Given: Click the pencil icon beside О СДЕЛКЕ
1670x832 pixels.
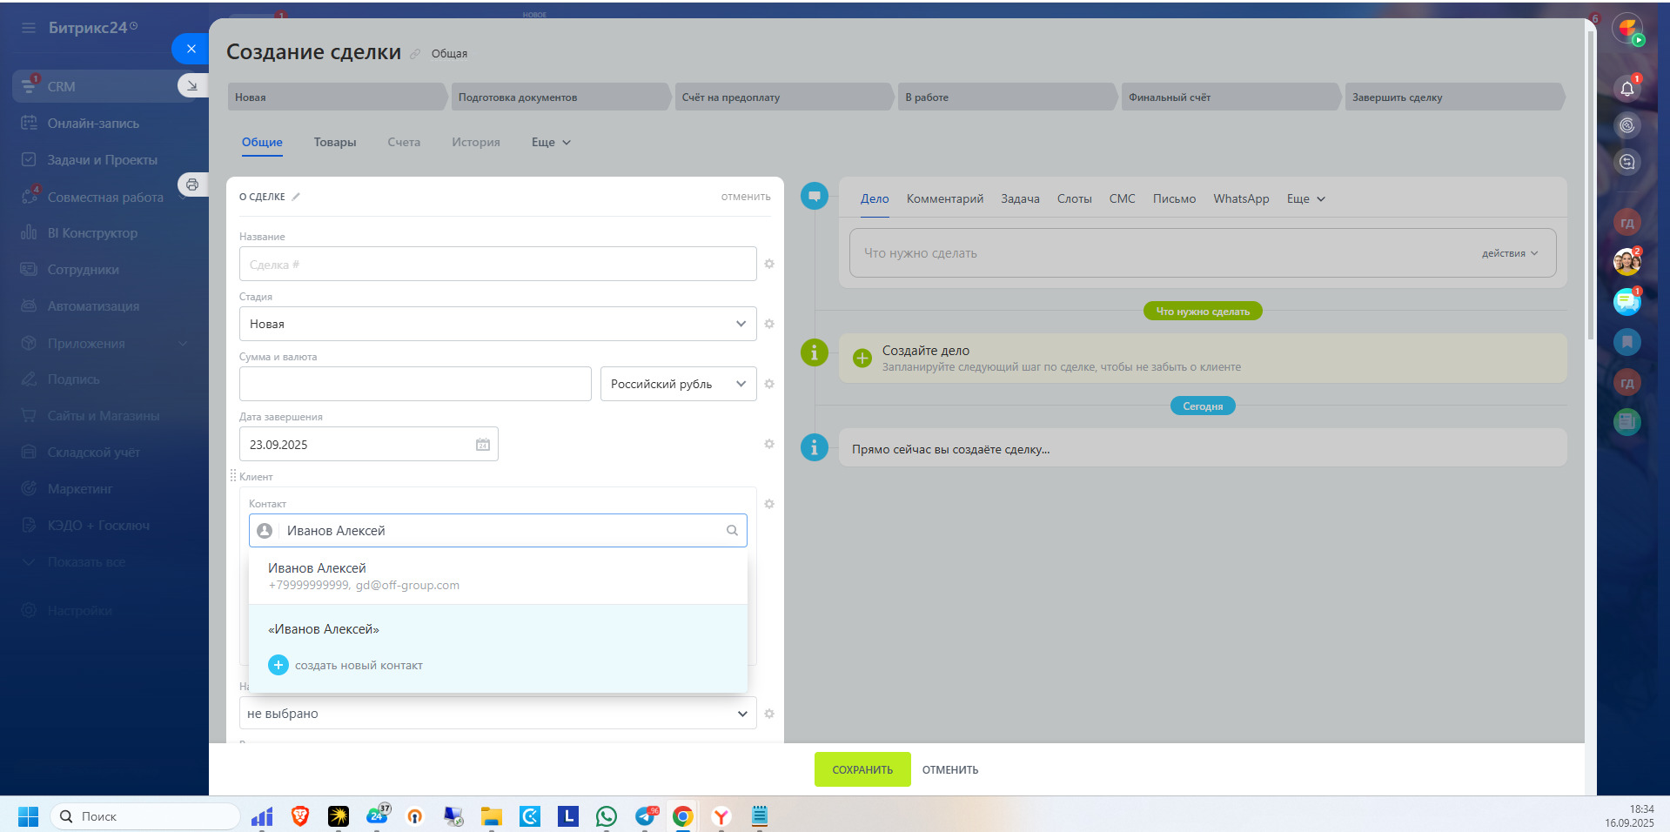Looking at the screenshot, I should click(x=296, y=197).
